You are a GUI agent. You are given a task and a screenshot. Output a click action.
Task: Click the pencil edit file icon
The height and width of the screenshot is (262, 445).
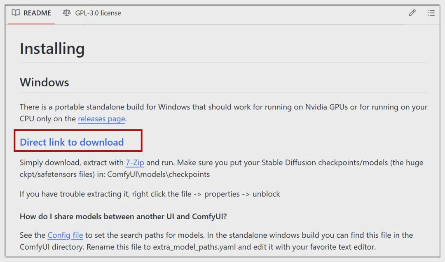point(412,13)
